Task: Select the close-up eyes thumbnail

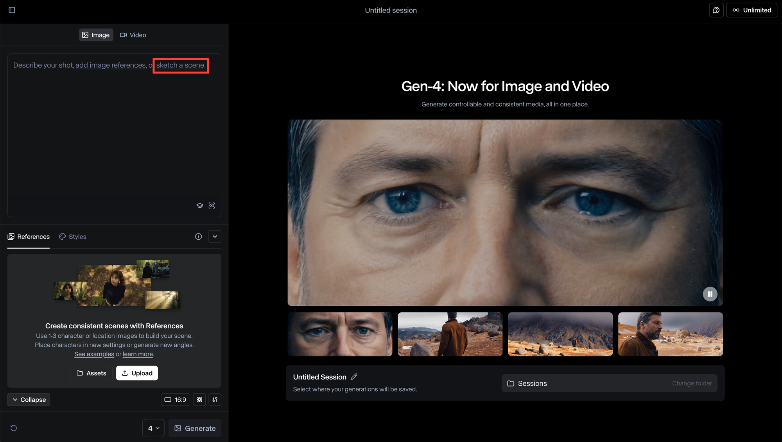Action: (x=340, y=334)
